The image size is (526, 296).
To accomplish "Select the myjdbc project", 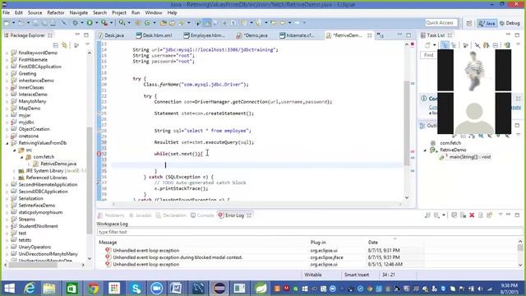I will click(26, 123).
